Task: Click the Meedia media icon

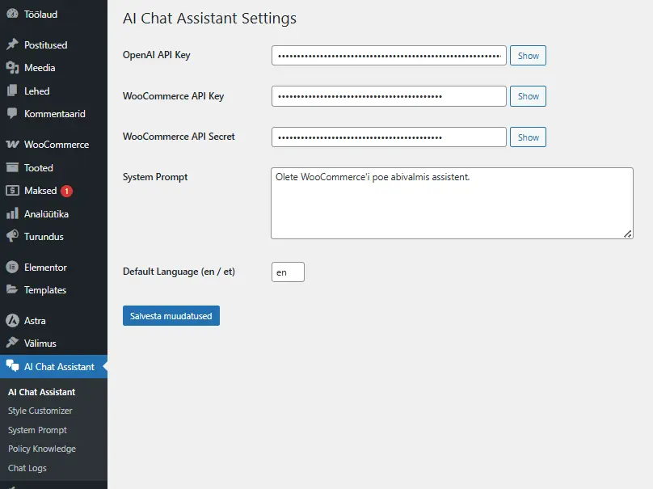Action: click(x=12, y=67)
